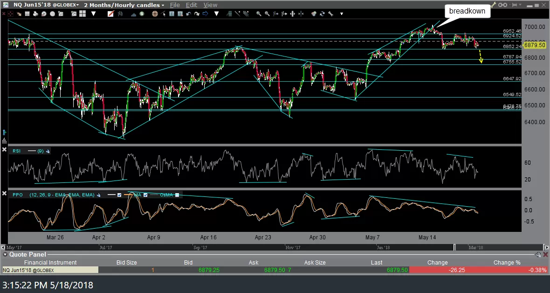Click the Ask Size column header
Image resolution: width=550 pixels, height=293 pixels.
click(315, 262)
